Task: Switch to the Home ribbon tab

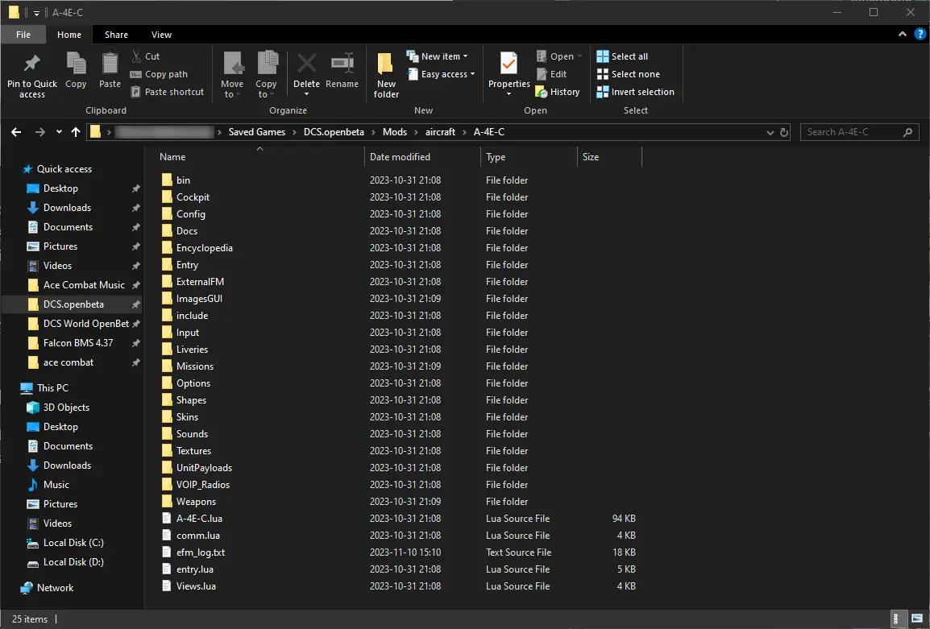Action: 69,35
